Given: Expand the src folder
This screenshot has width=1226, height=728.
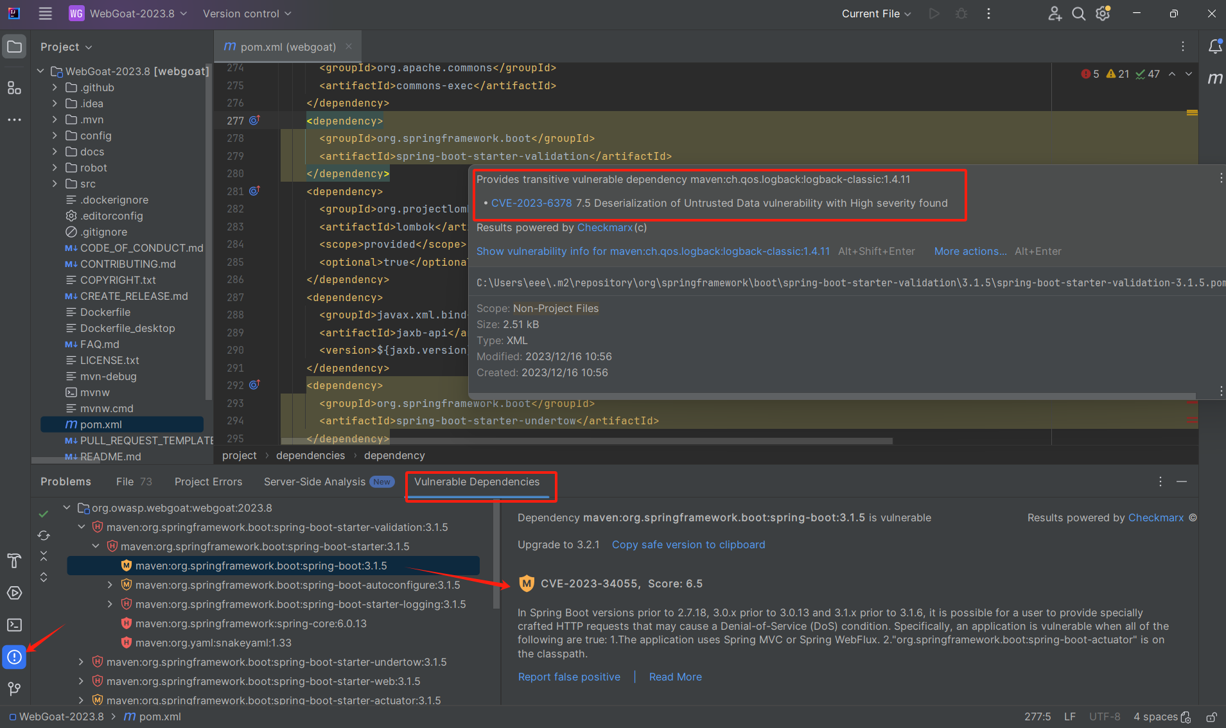Looking at the screenshot, I should (55, 184).
